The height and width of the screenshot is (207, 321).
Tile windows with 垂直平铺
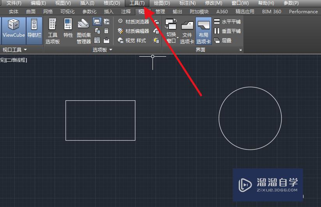[x=227, y=31]
